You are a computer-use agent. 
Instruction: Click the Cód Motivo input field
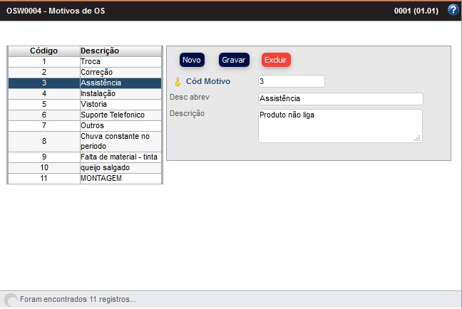[291, 81]
